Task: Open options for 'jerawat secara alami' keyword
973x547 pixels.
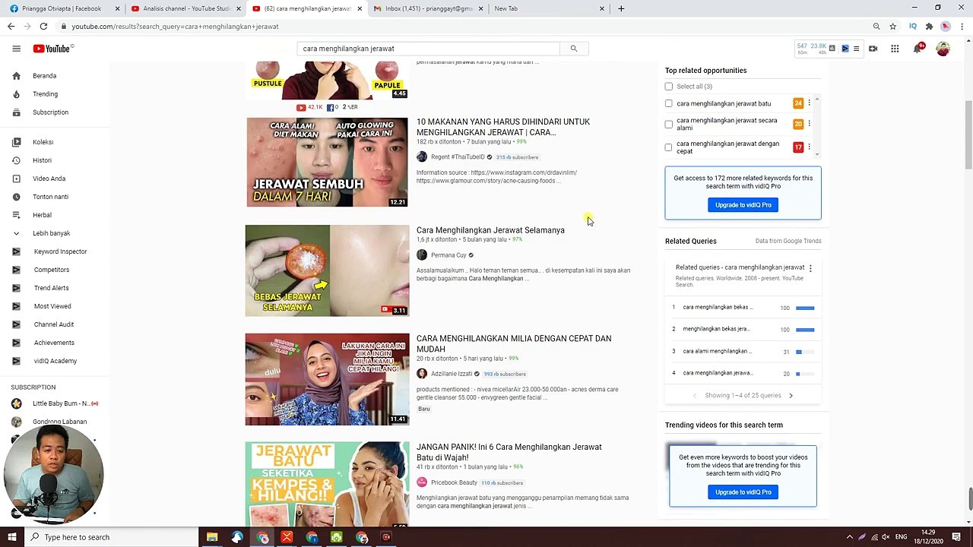Action: pos(809,124)
